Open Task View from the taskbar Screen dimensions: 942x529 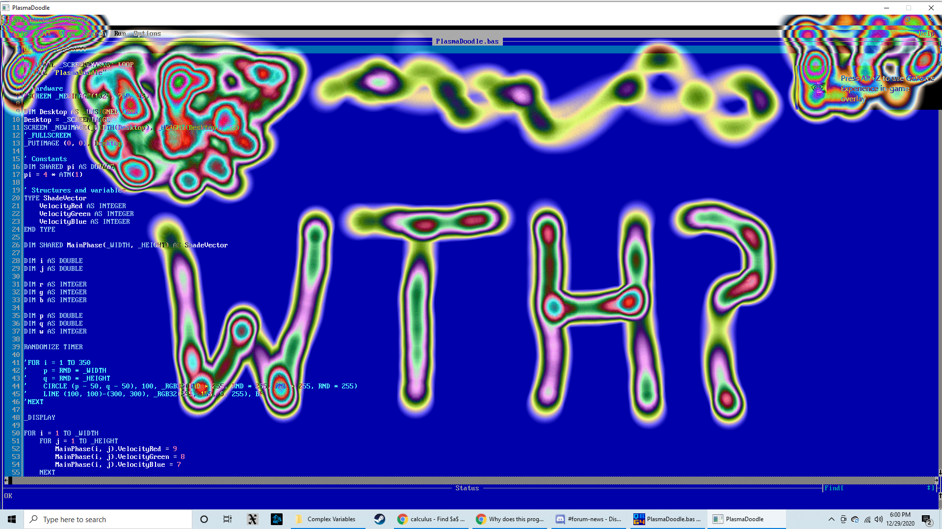tap(228, 519)
